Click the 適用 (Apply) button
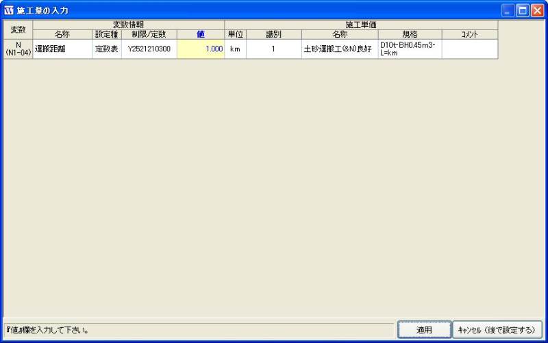 424,330
